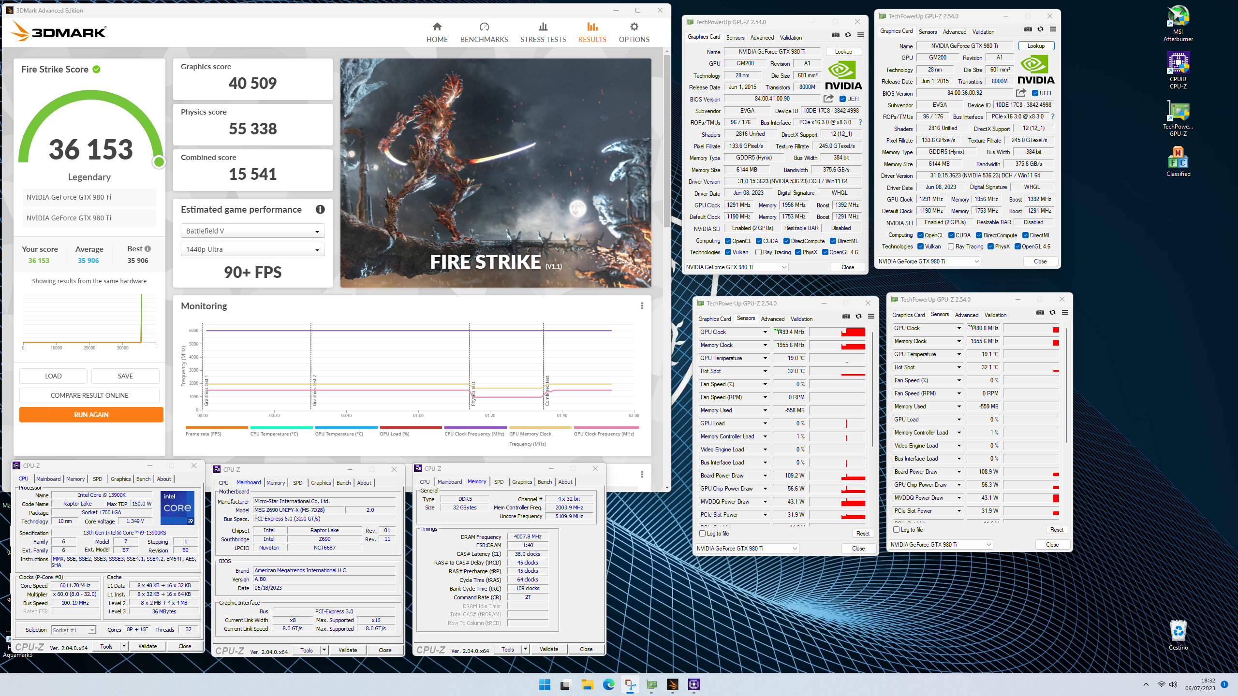Image resolution: width=1238 pixels, height=696 pixels.
Task: Open Classified desktop icon
Action: [1178, 162]
